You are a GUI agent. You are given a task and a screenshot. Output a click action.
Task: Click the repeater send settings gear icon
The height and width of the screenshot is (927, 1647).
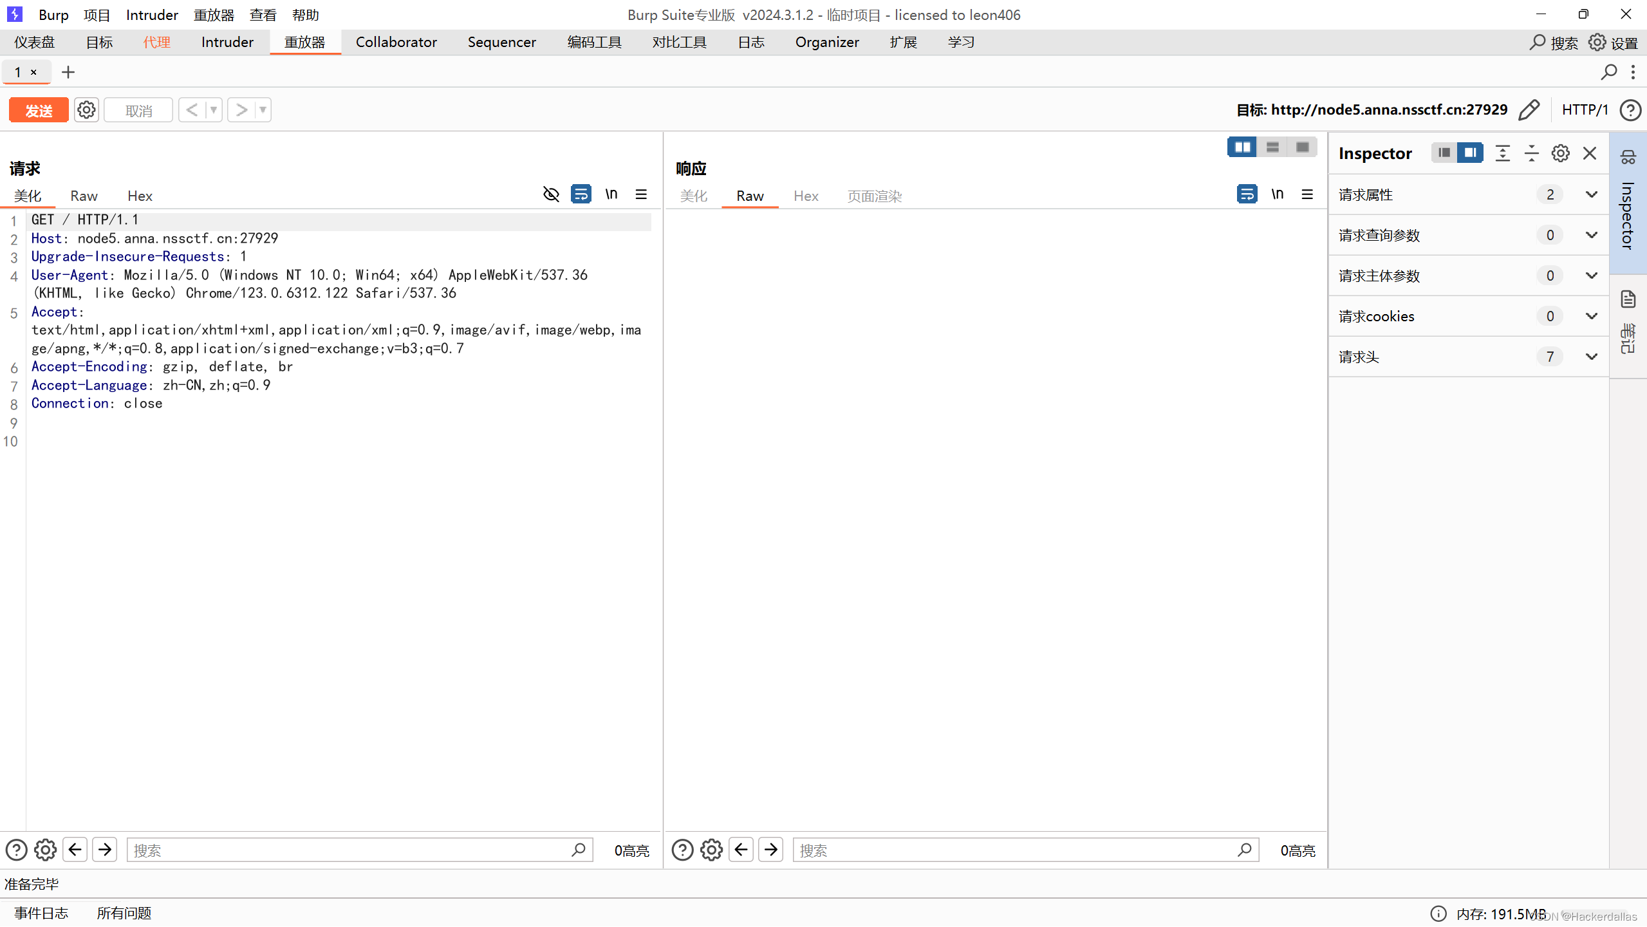pyautogui.click(x=86, y=110)
